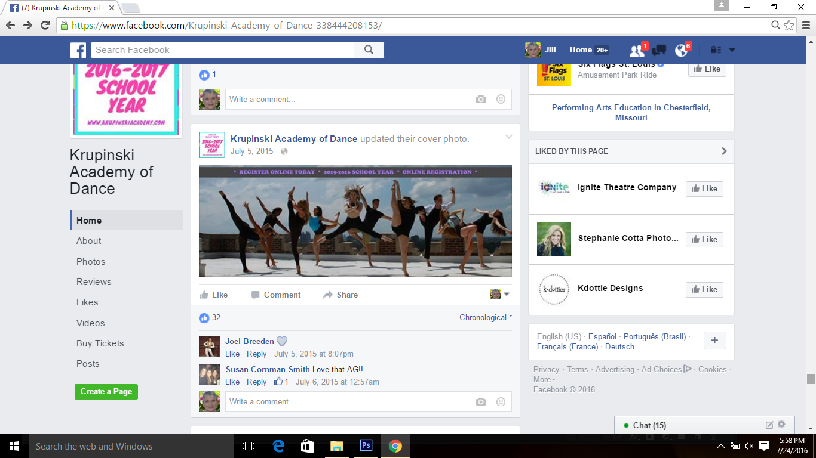Attach photo via camera icon in bottom comment box
This screenshot has height=458, width=816.
point(481,402)
